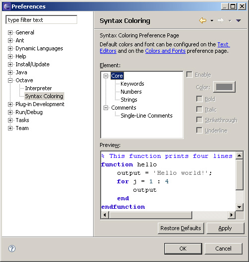Click the type filter text field
249x262 pixels.
[x=41, y=20]
